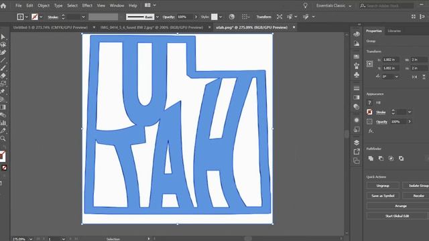Image resolution: width=429 pixels, height=241 pixels.
Task: Select the Properties panel tab
Action: click(374, 31)
